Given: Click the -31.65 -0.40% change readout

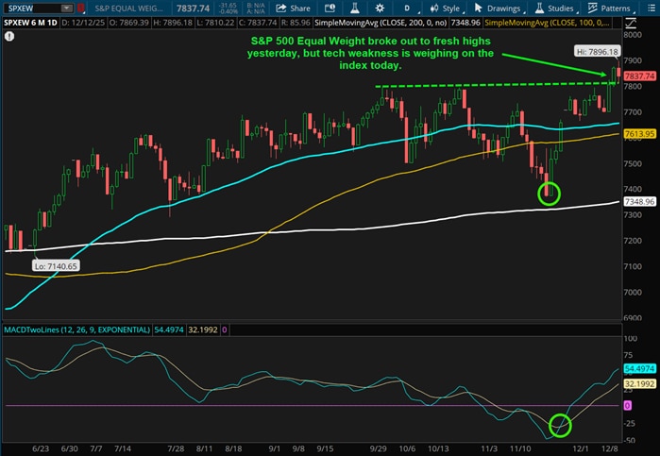Looking at the screenshot, I should (x=229, y=8).
